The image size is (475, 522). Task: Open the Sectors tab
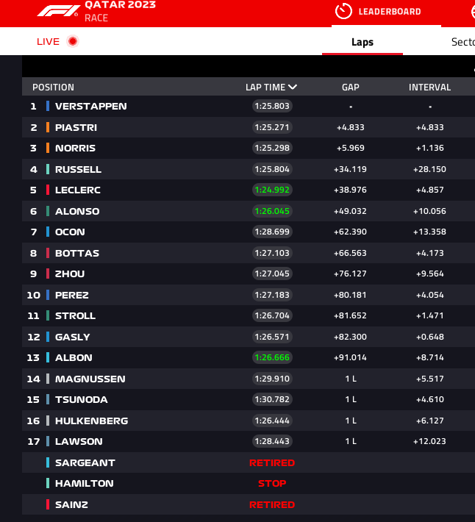pyautogui.click(x=463, y=42)
